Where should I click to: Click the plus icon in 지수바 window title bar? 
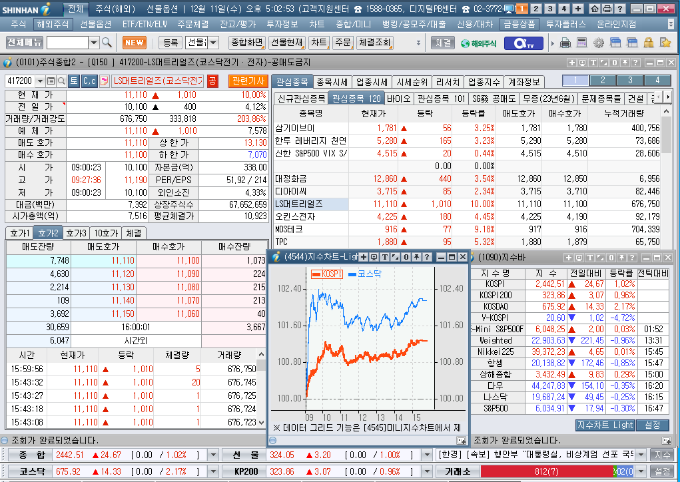[x=568, y=258]
